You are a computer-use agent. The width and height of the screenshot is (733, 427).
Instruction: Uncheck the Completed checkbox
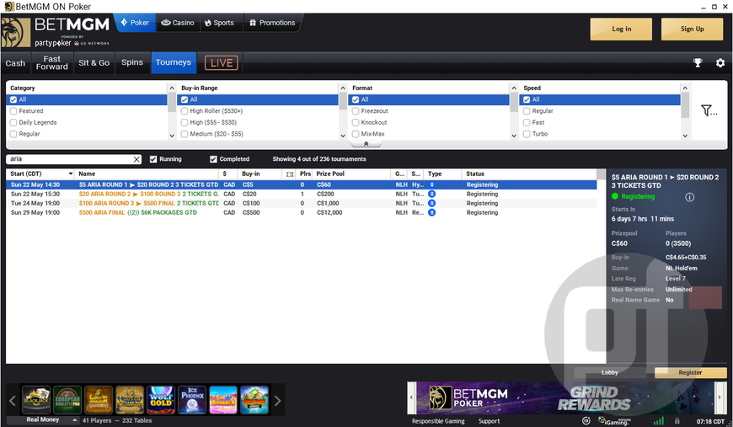214,159
